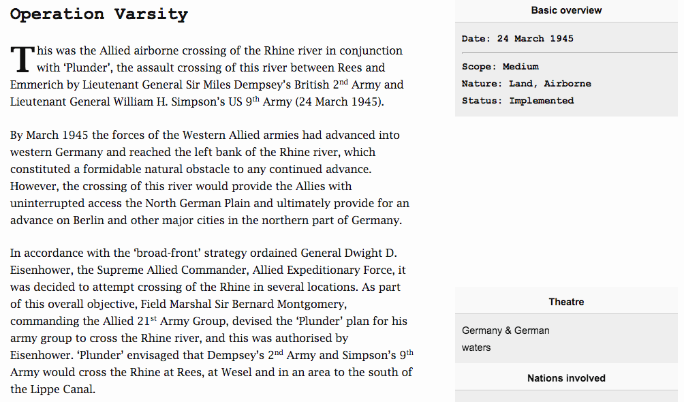Screen dimensions: 684x402
Task: Click 'Plunder' in the first paragraph
Action: pyautogui.click(x=87, y=67)
